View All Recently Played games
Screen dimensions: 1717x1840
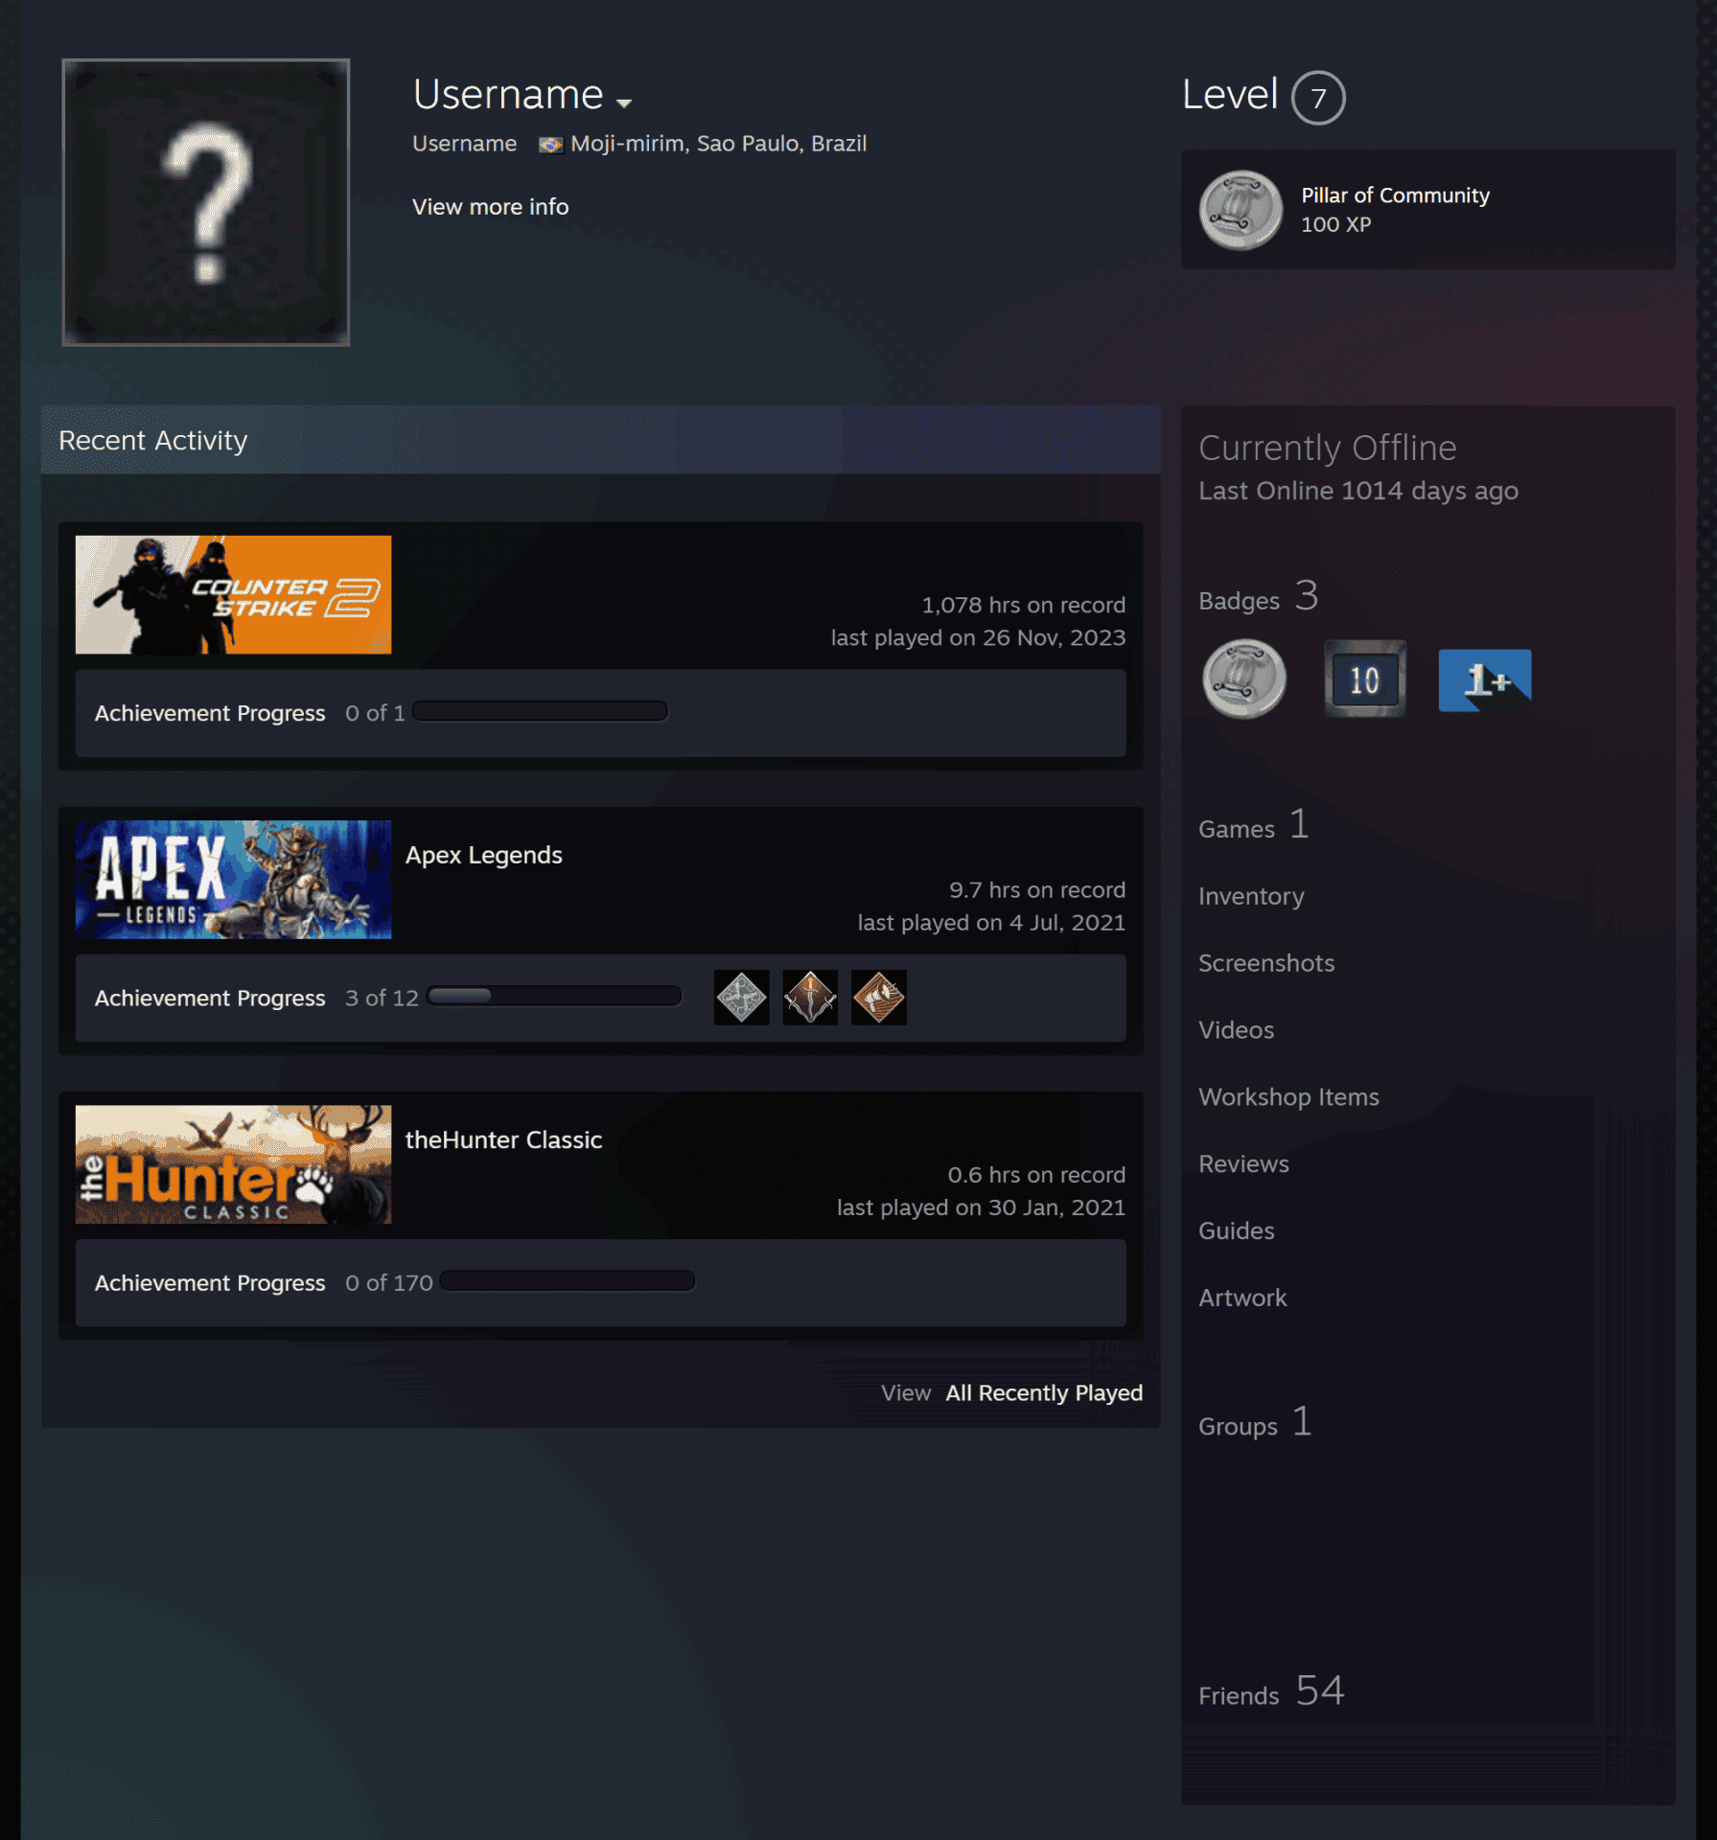(1044, 1392)
